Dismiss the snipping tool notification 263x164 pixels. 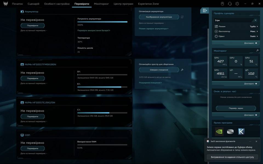tap(256, 141)
